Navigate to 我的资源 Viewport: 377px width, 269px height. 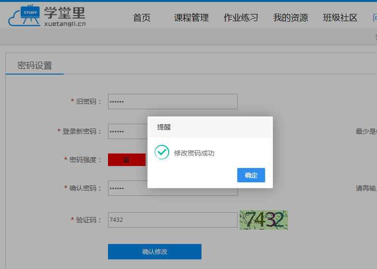coord(291,18)
